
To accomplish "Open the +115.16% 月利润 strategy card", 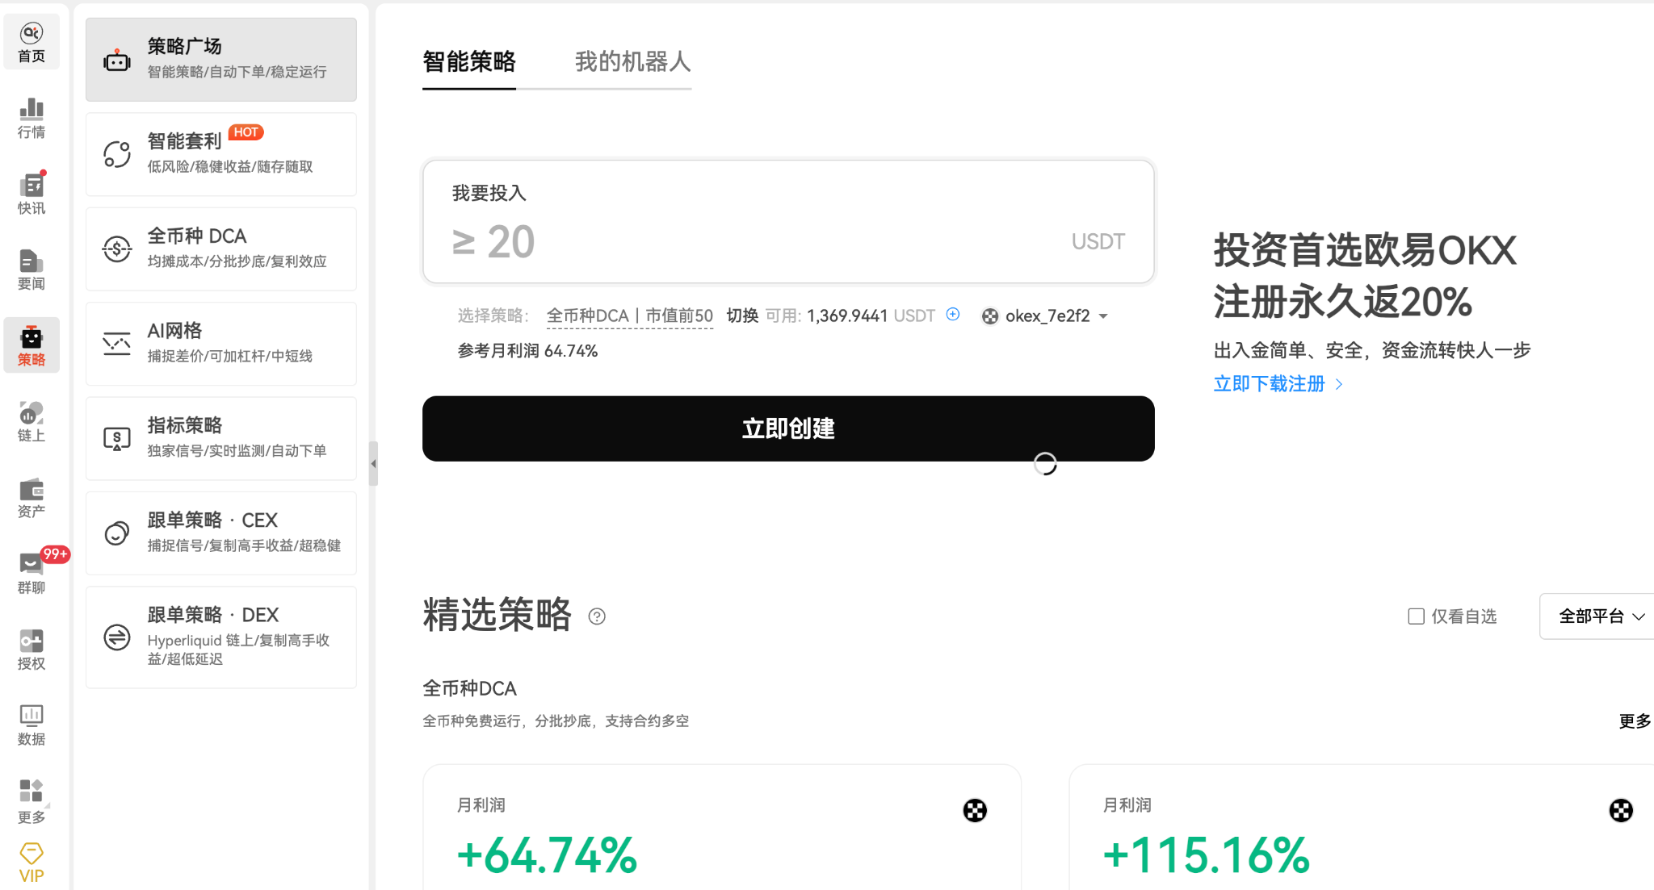I will click(x=1362, y=828).
